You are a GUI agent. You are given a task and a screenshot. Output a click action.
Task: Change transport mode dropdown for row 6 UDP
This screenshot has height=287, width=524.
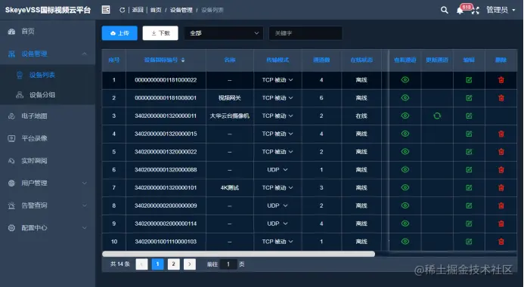[x=278, y=169]
